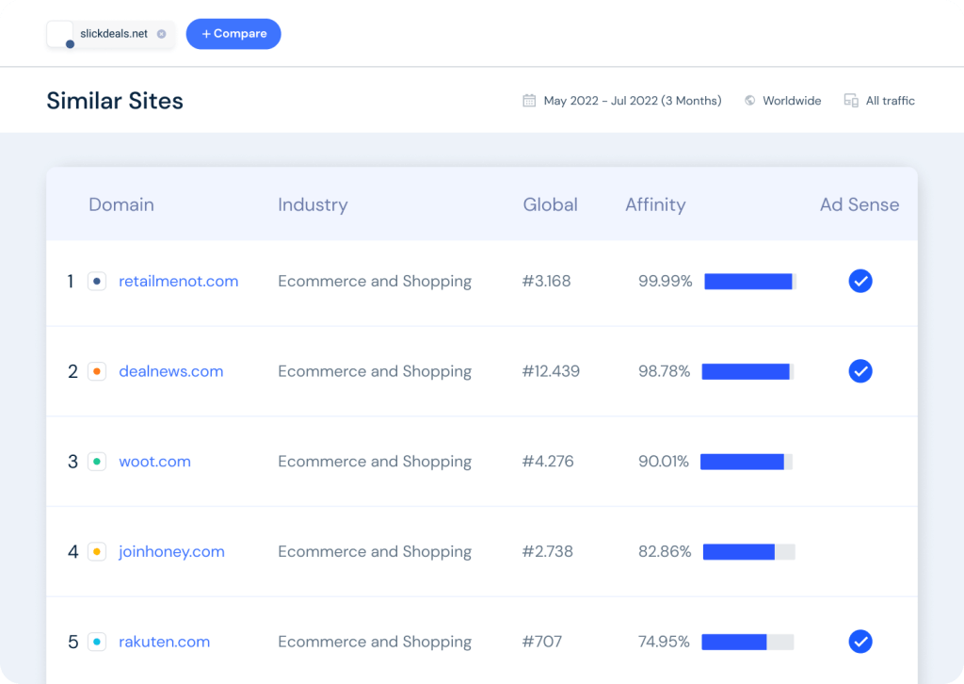
Task: Click global rank #4.276
Action: 548,462
